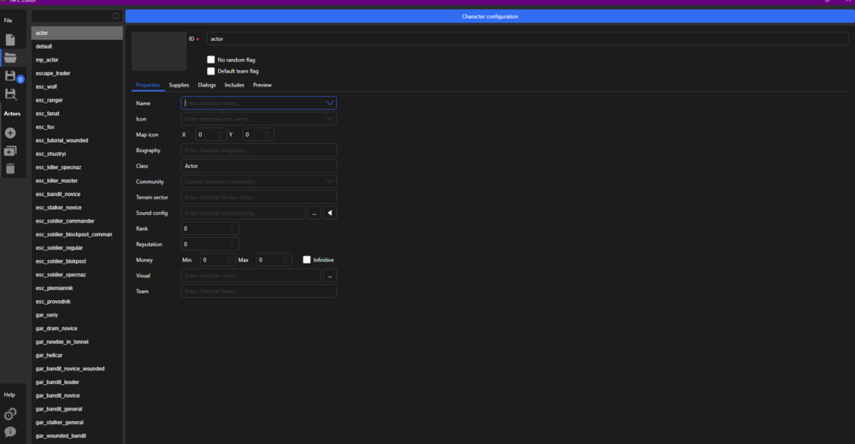The image size is (855, 444).
Task: Adjust the Map icon X stepper
Action: tap(220, 134)
